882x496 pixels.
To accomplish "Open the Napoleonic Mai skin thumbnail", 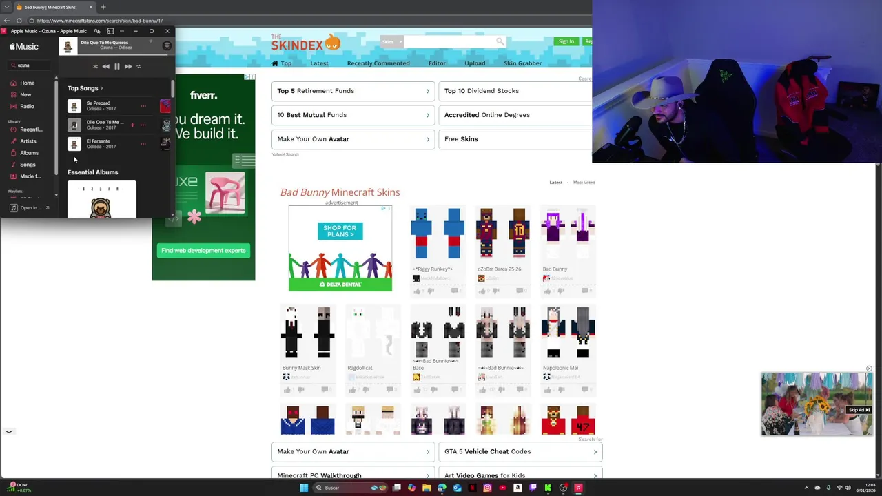I will (568, 333).
